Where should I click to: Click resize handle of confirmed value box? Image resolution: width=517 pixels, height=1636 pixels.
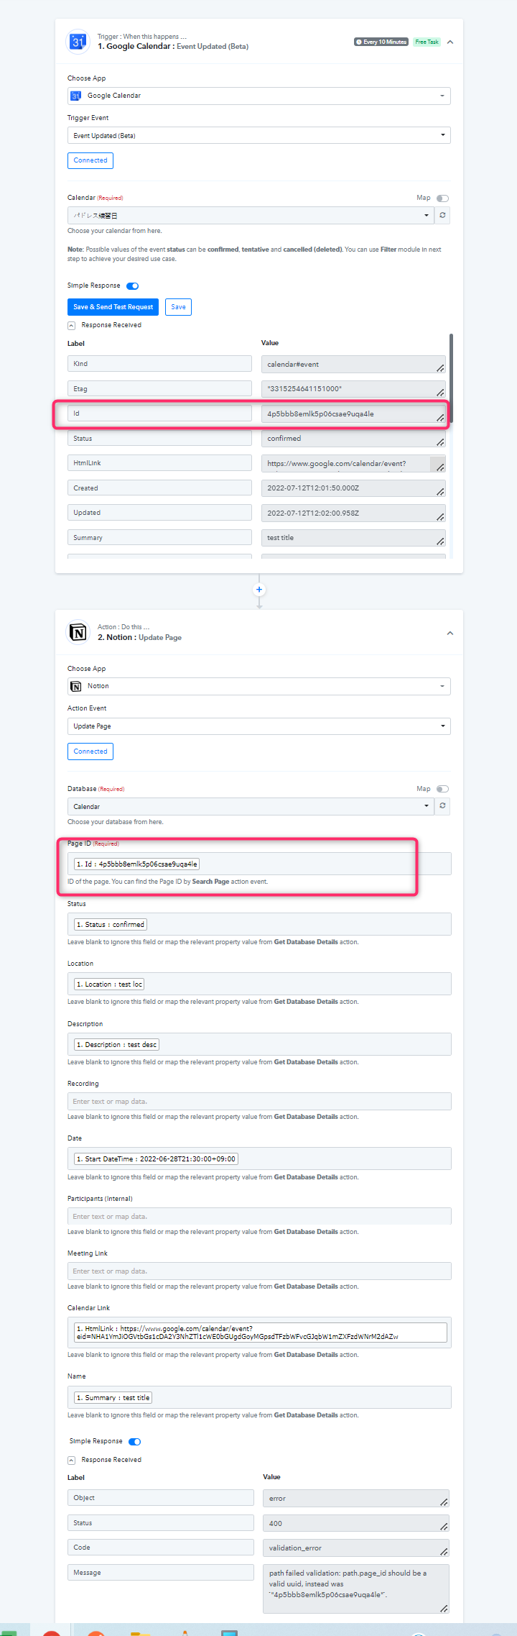click(x=440, y=442)
